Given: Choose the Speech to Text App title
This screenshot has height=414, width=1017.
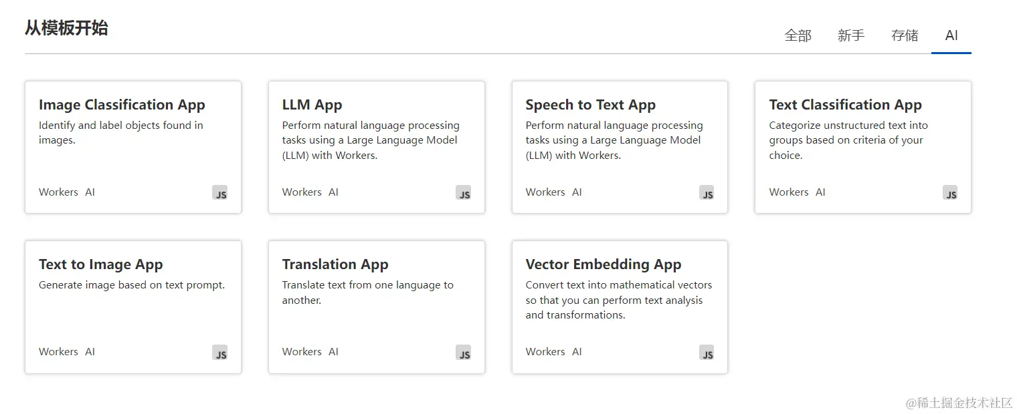Looking at the screenshot, I should click(591, 105).
